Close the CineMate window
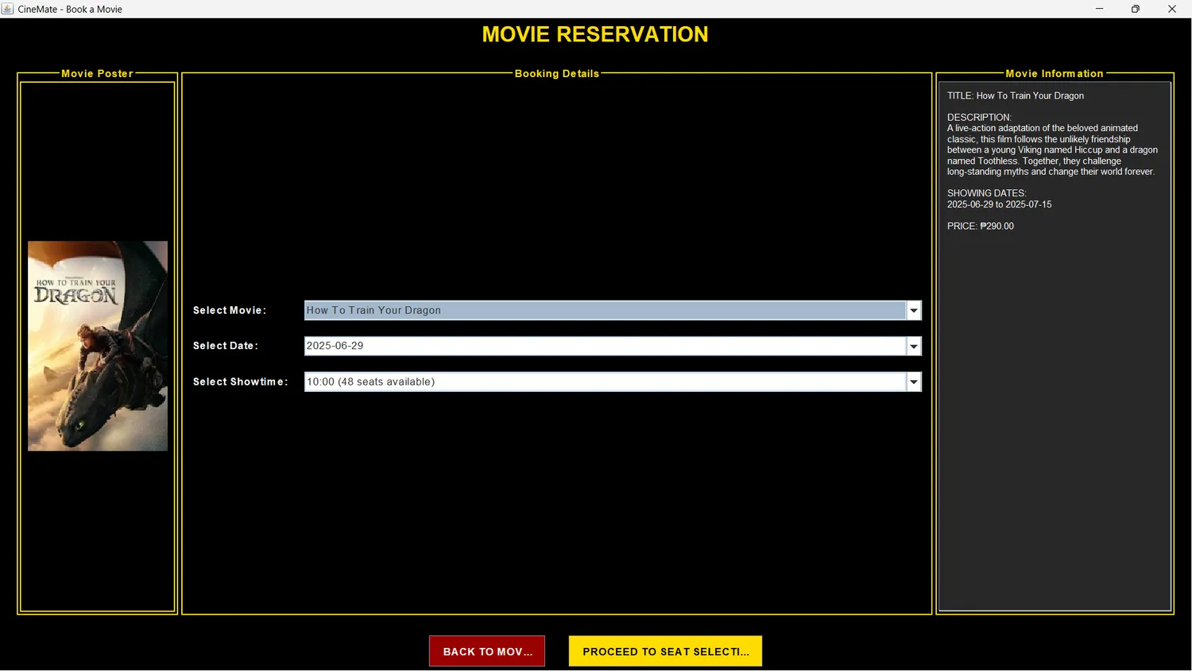The image size is (1192, 671). point(1172,9)
